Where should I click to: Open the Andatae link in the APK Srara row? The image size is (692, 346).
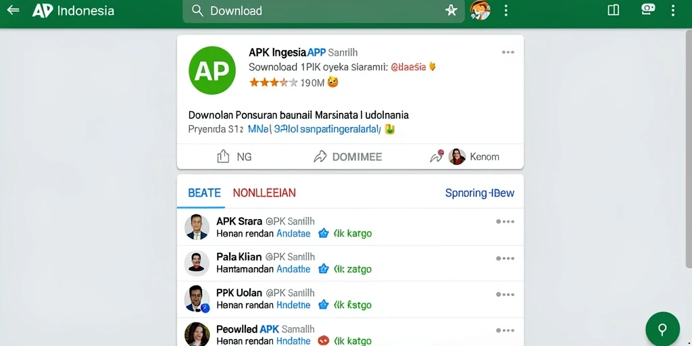293,233
